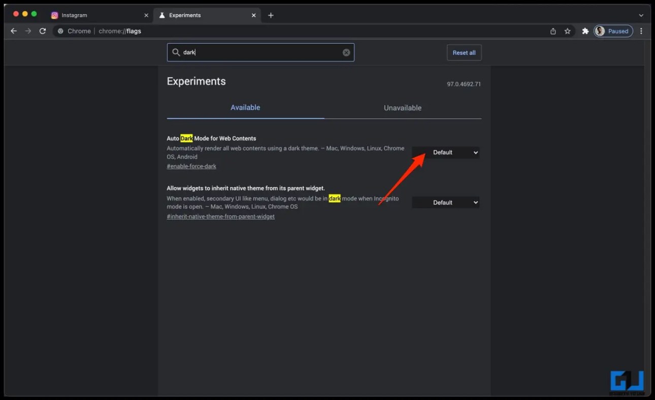Image resolution: width=655 pixels, height=400 pixels.
Task: Click the red macOS close window button
Action: point(16,14)
